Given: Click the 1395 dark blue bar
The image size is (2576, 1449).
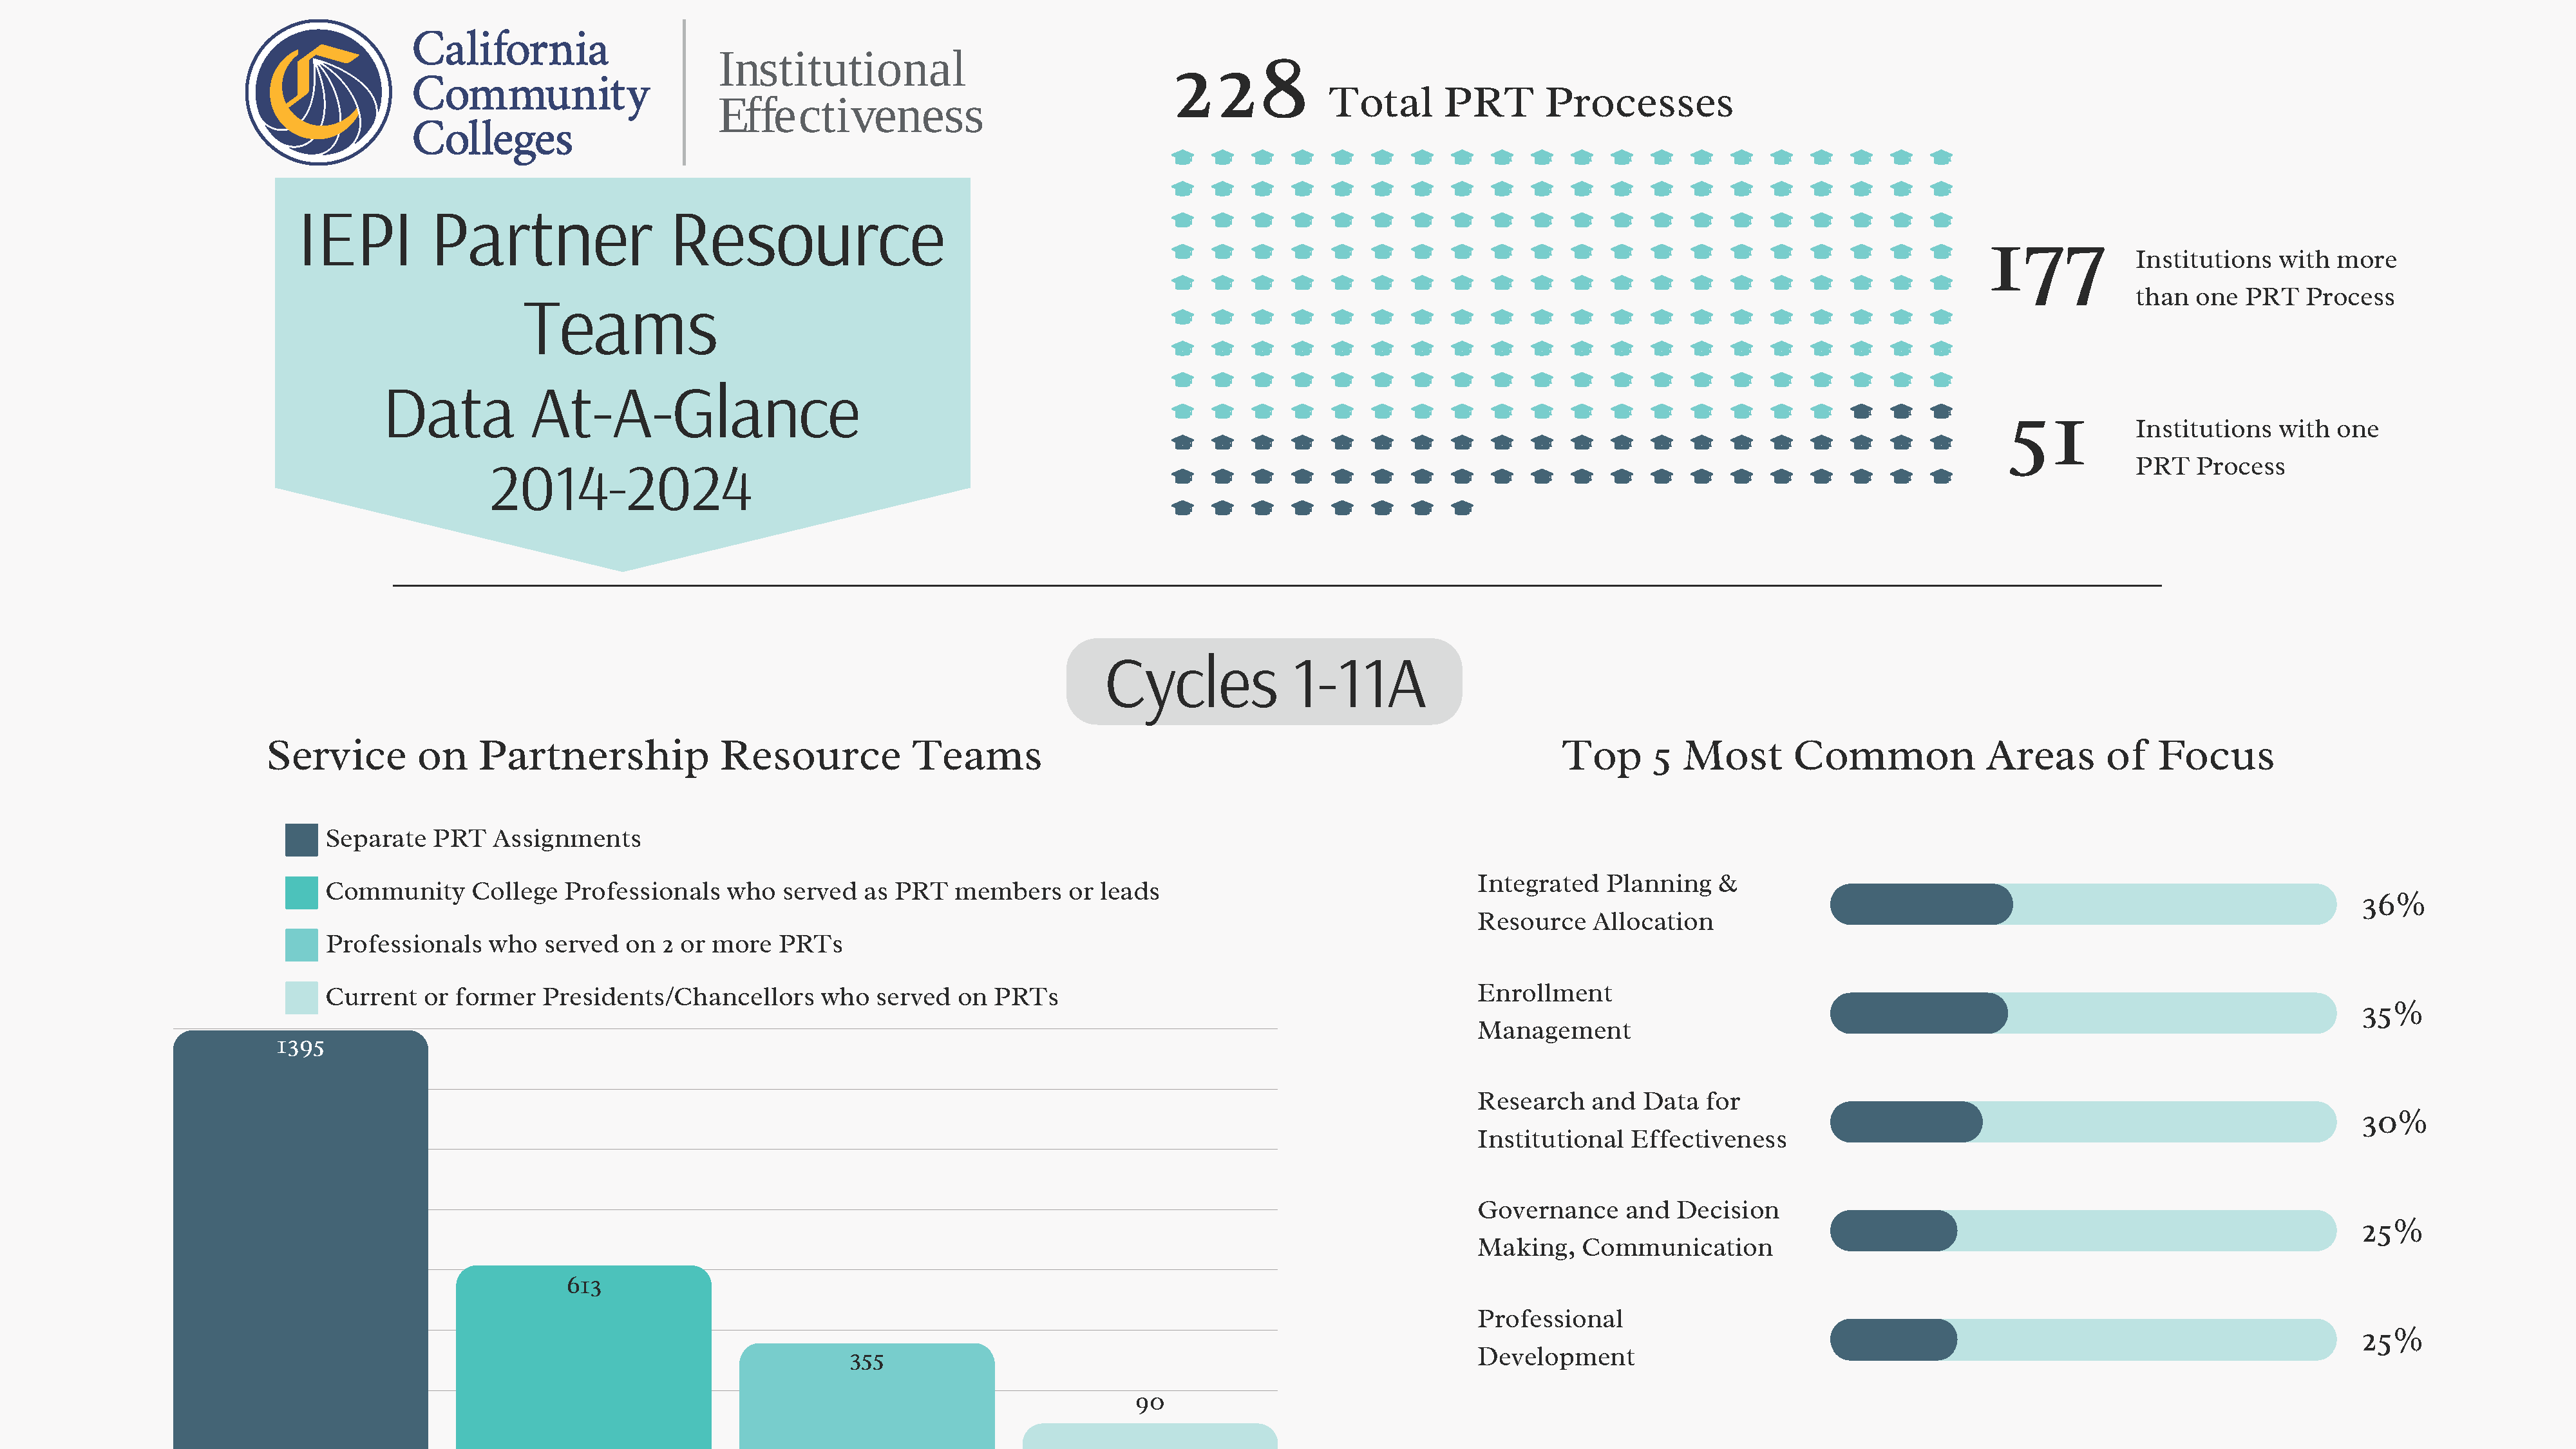Looking at the screenshot, I should (300, 1240).
